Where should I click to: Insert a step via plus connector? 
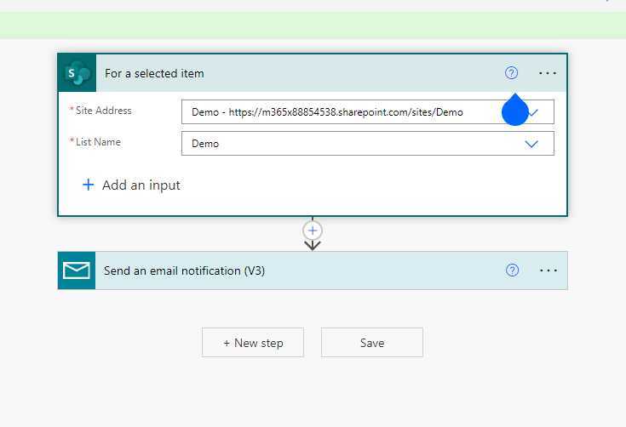pyautogui.click(x=313, y=231)
